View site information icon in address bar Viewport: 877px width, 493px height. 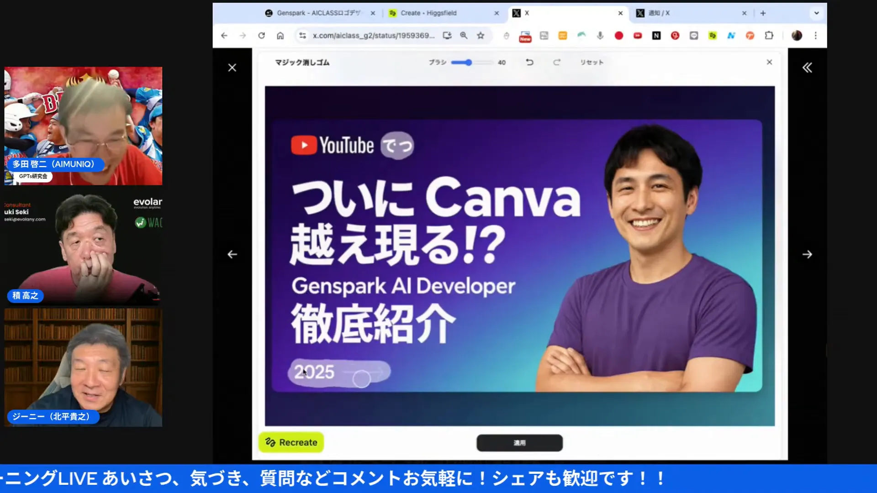click(x=302, y=36)
